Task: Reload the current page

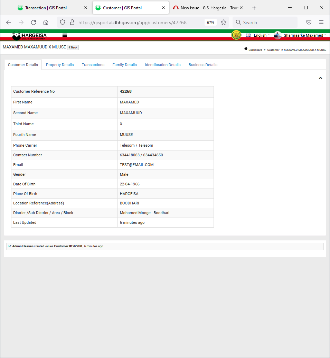Action: tap(34, 22)
